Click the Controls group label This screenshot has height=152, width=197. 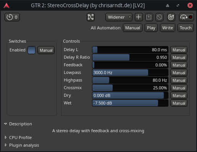click(71, 41)
